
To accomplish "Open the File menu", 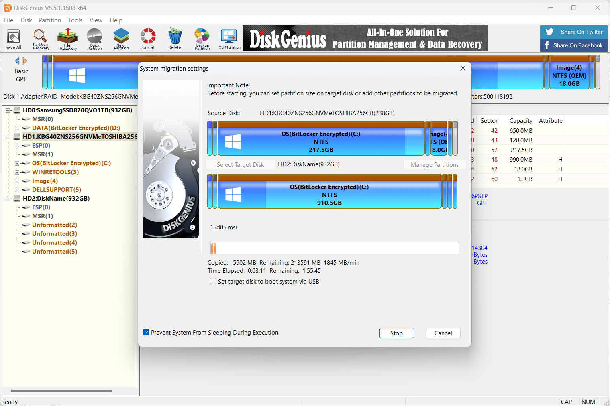I will [8, 20].
